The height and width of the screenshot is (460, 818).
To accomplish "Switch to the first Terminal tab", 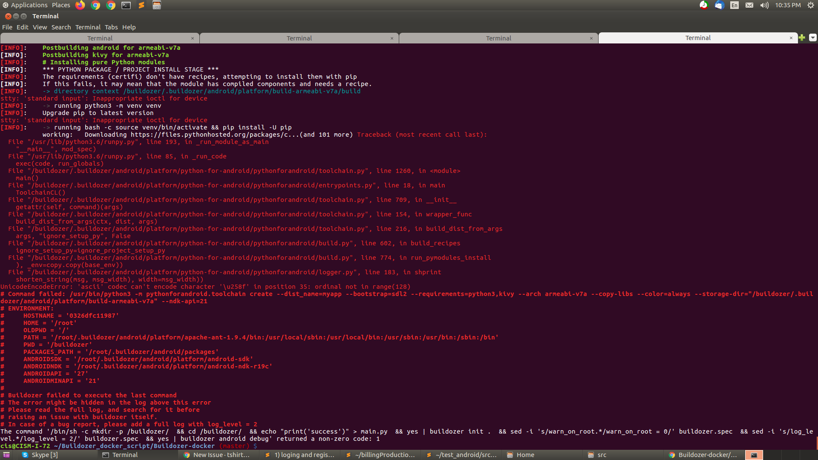I will point(100,38).
